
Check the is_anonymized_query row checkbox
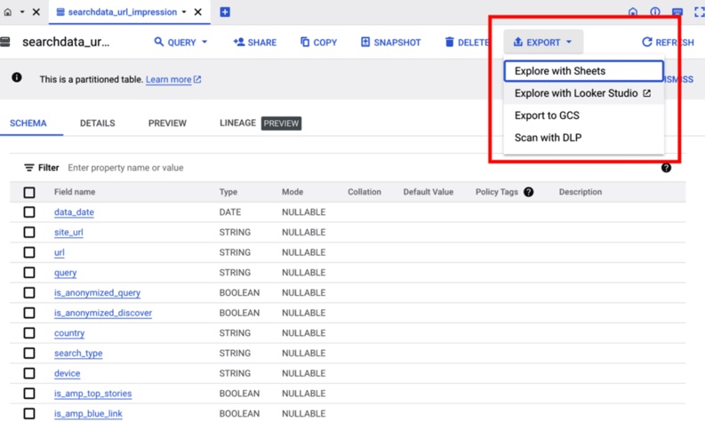(29, 293)
